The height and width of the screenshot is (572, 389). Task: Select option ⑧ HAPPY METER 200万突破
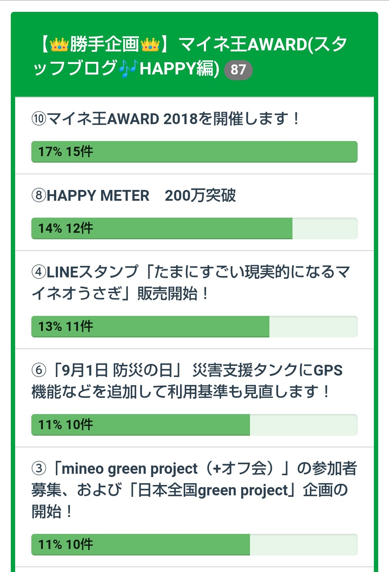pos(134,196)
